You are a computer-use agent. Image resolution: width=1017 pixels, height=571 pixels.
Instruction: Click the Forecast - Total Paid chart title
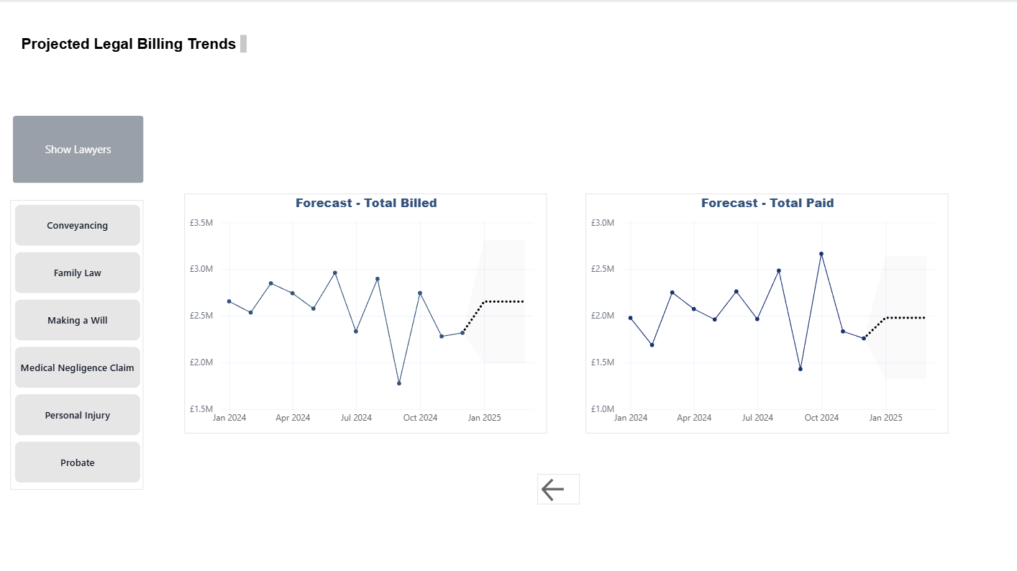(x=767, y=204)
